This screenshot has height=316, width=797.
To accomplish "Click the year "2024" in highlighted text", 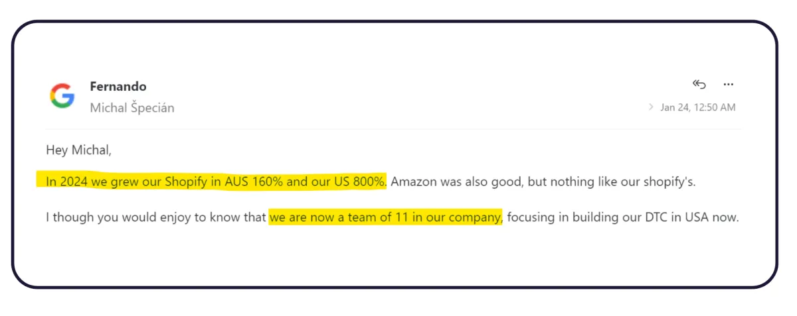I will [x=74, y=182].
